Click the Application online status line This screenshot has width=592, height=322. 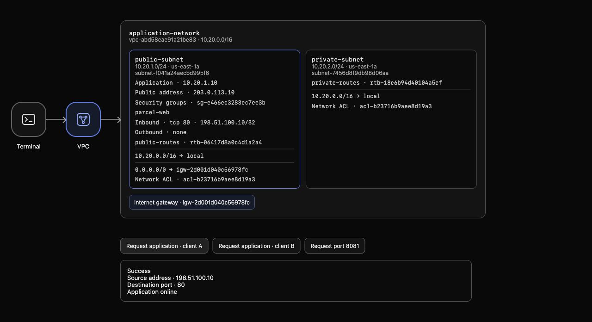click(152, 292)
